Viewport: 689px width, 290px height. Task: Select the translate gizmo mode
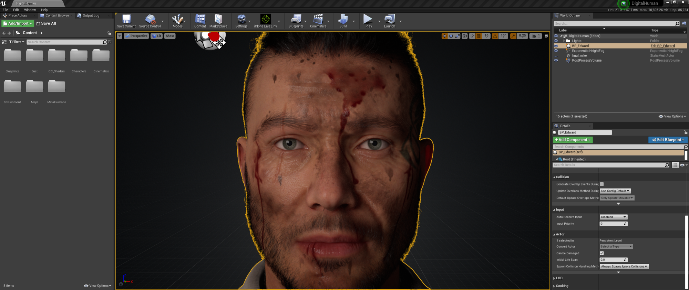(x=444, y=36)
